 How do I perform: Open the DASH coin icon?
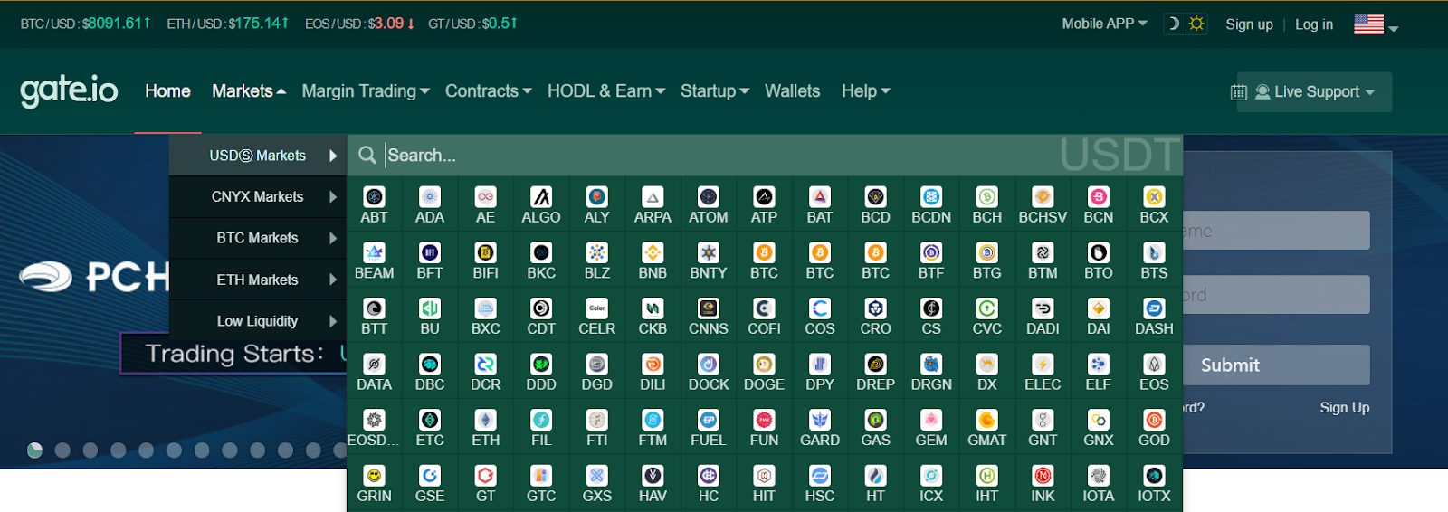pos(1154,308)
